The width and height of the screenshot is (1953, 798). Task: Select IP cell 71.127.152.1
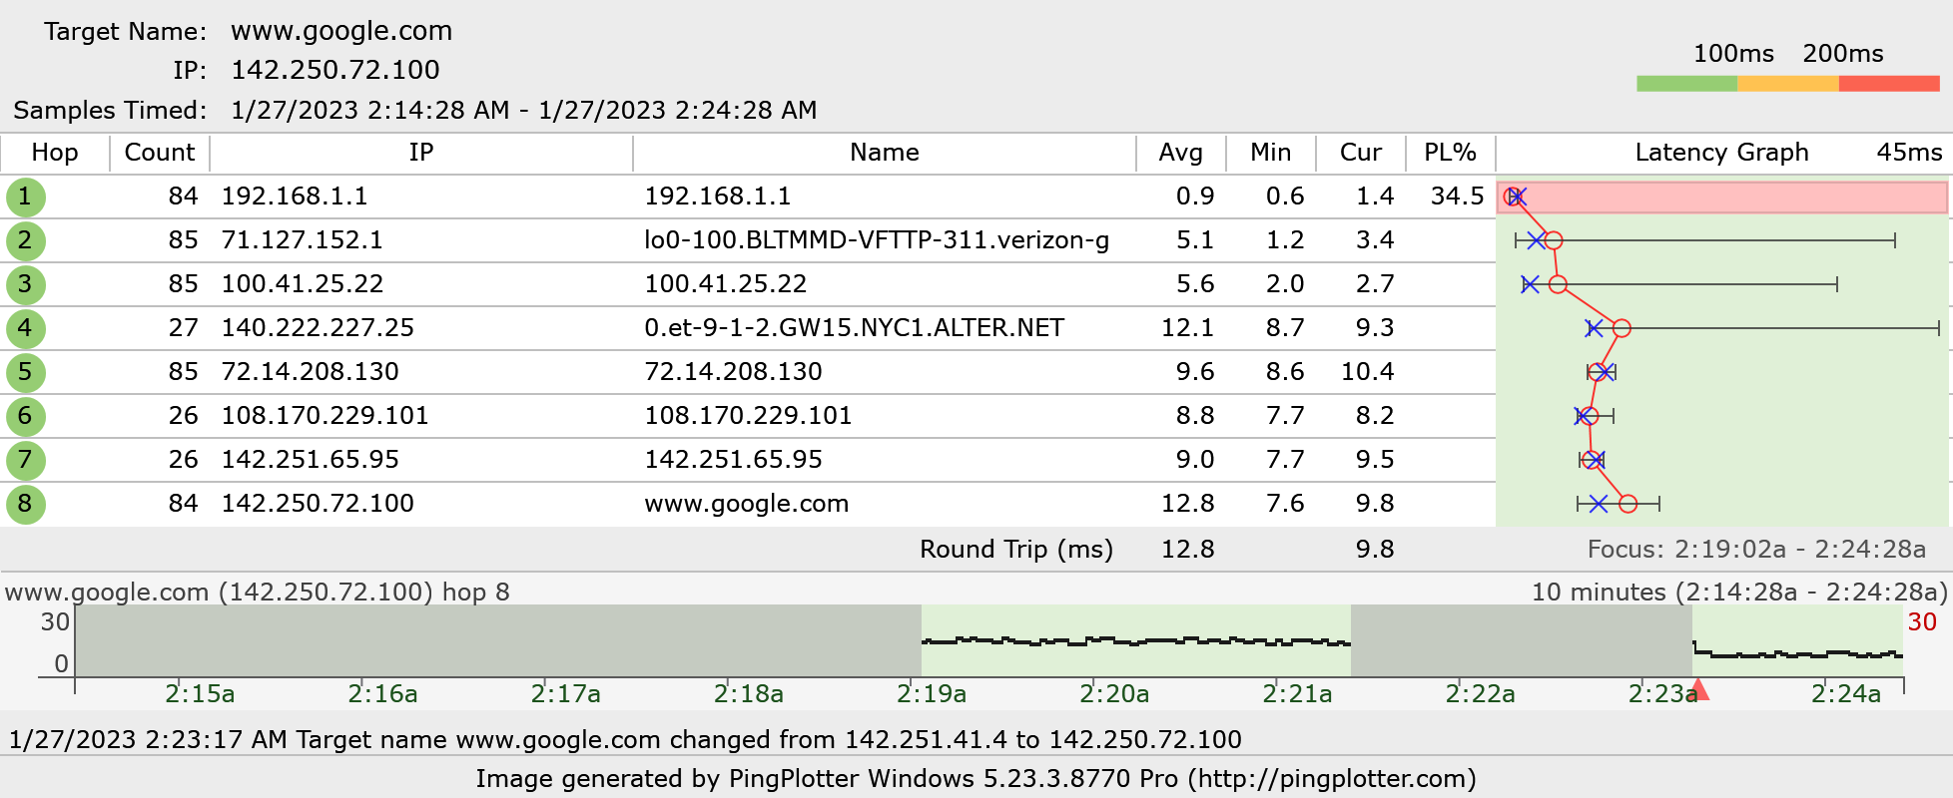(x=302, y=240)
